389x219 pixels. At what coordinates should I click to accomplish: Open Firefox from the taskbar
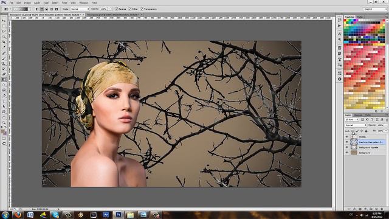pos(18,215)
